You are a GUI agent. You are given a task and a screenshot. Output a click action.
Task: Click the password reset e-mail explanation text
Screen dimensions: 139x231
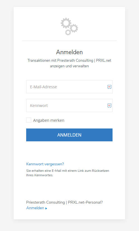click(68, 173)
